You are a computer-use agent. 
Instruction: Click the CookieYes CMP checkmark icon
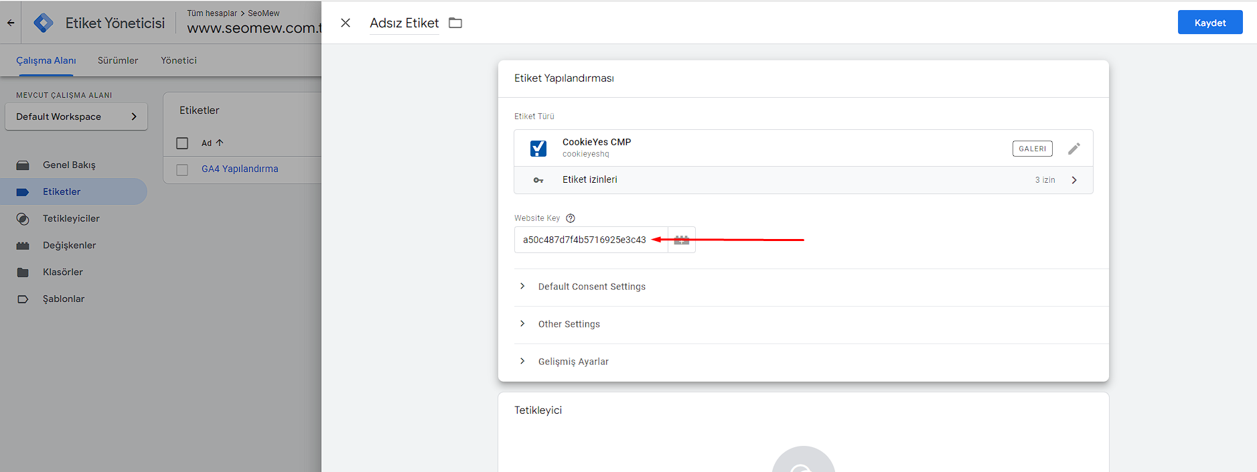tap(538, 148)
